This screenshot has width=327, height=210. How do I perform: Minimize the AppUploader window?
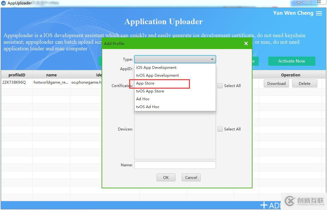click(298, 2)
